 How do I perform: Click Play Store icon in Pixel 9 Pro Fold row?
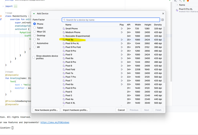[122, 47]
